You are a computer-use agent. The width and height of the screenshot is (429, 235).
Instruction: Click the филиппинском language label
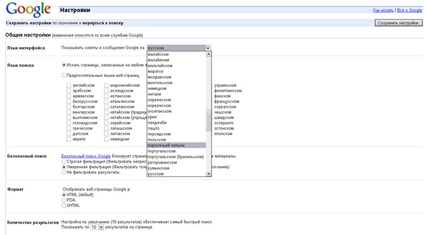pos(228,91)
